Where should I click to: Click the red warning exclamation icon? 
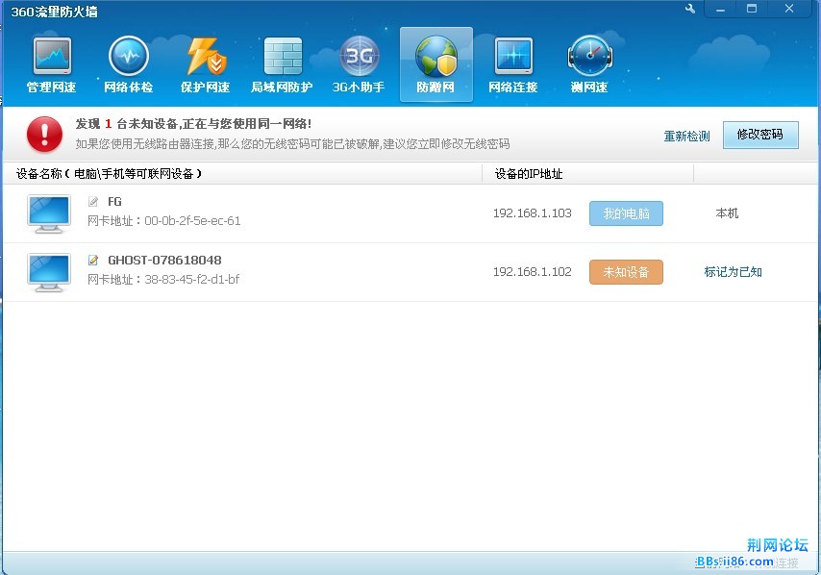pyautogui.click(x=44, y=134)
